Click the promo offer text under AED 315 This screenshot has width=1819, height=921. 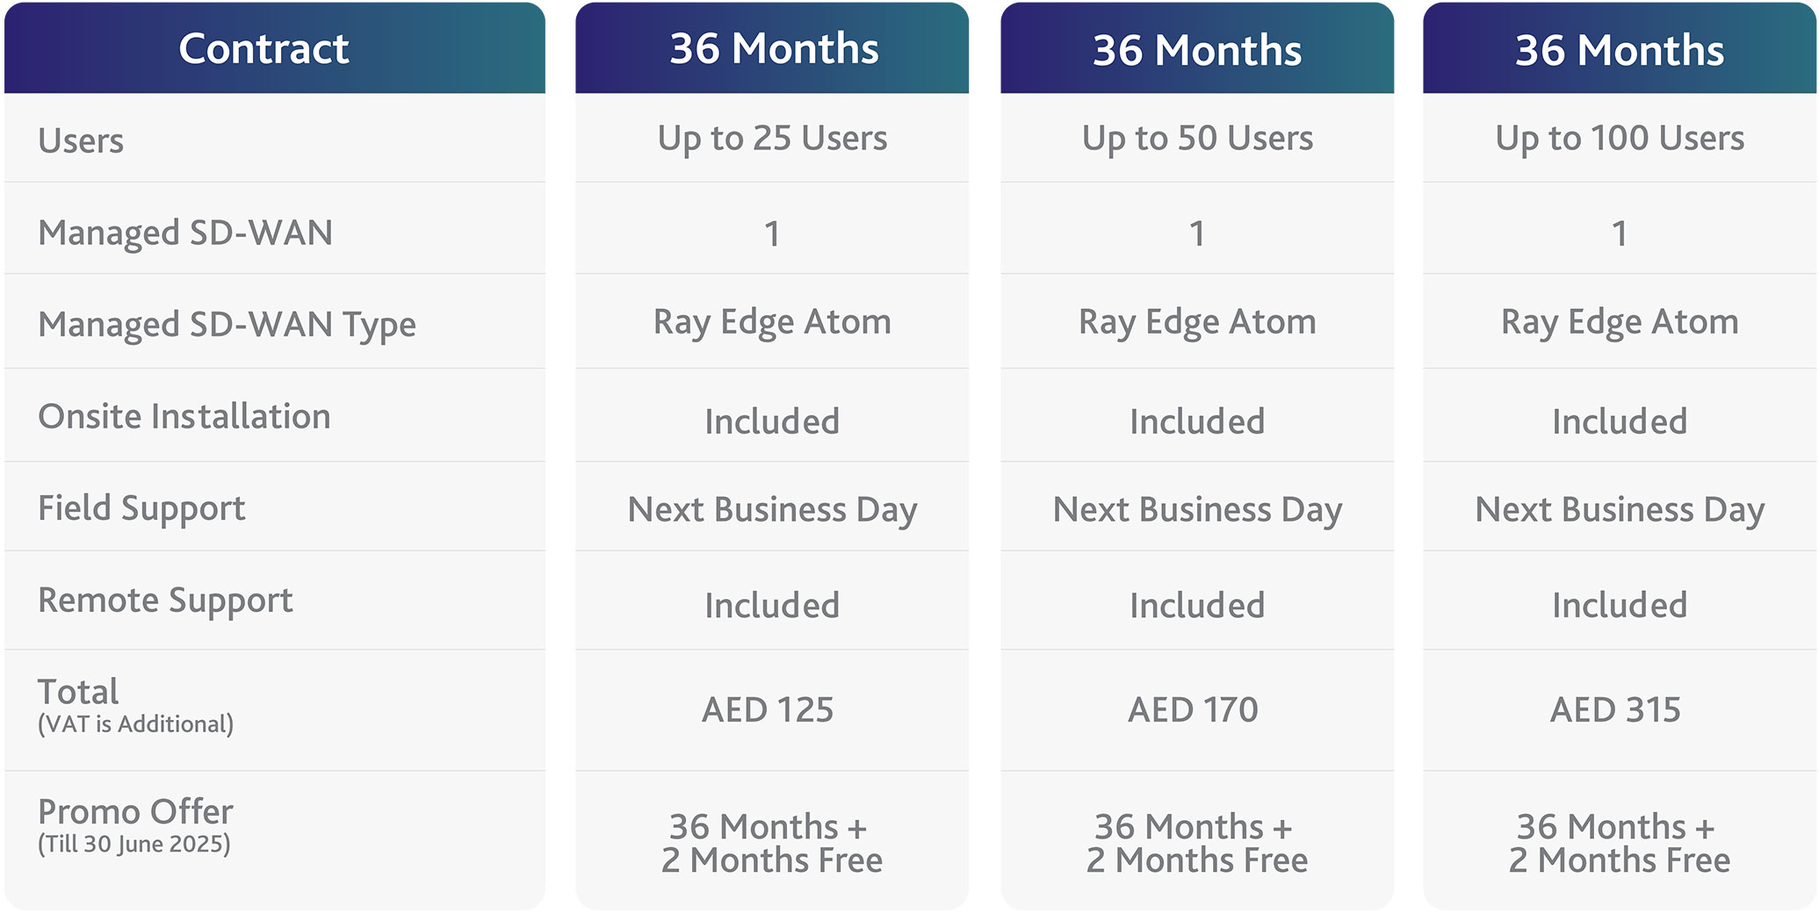1619,843
